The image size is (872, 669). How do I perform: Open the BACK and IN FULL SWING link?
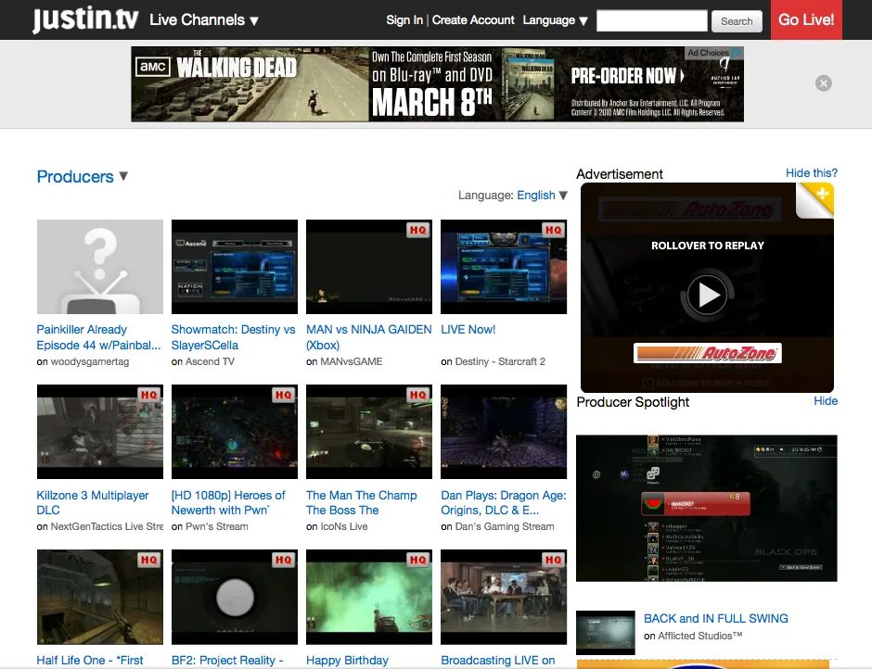click(x=716, y=618)
